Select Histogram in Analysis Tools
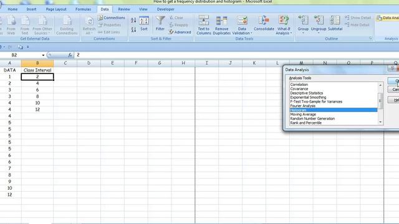 [334, 110]
